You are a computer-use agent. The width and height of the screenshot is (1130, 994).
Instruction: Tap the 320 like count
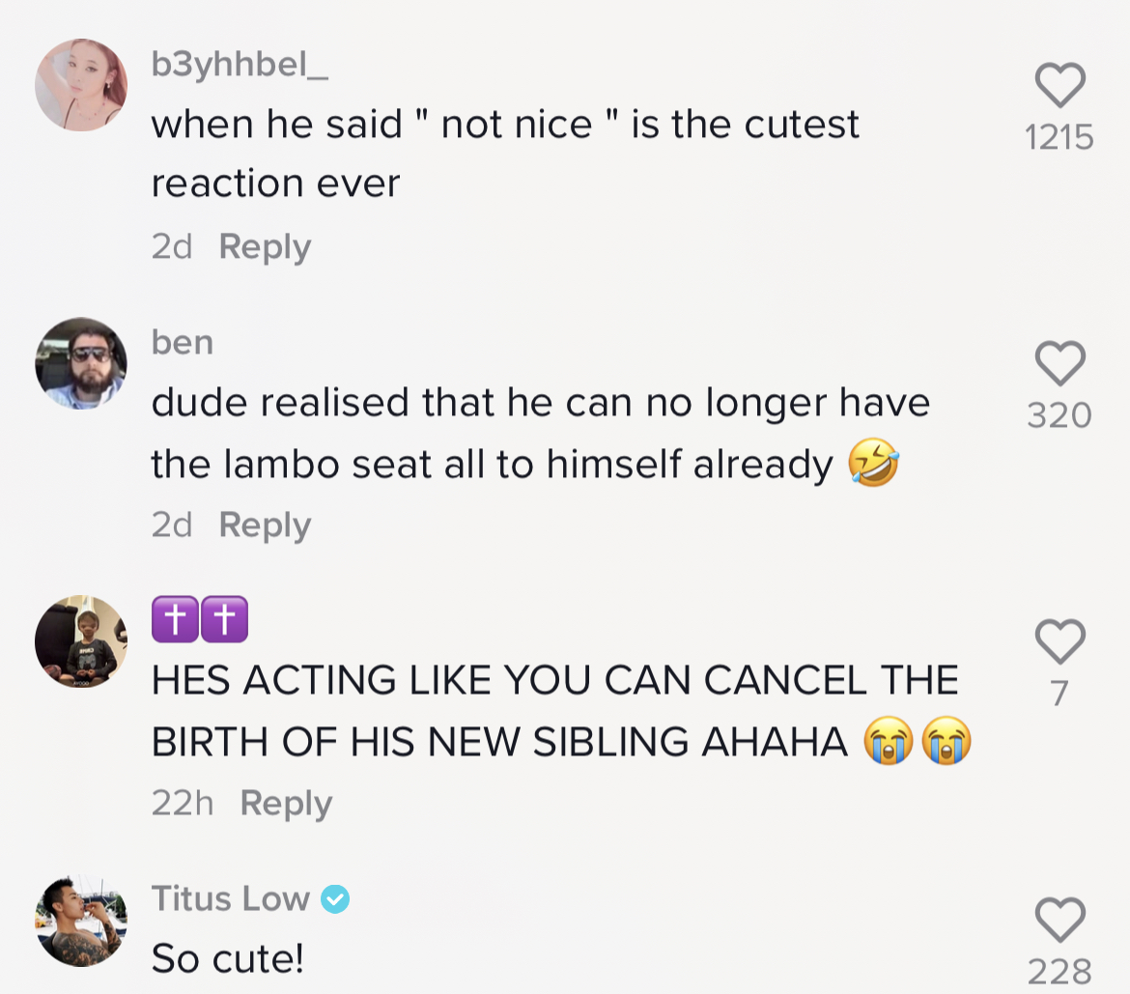pos(1059,415)
